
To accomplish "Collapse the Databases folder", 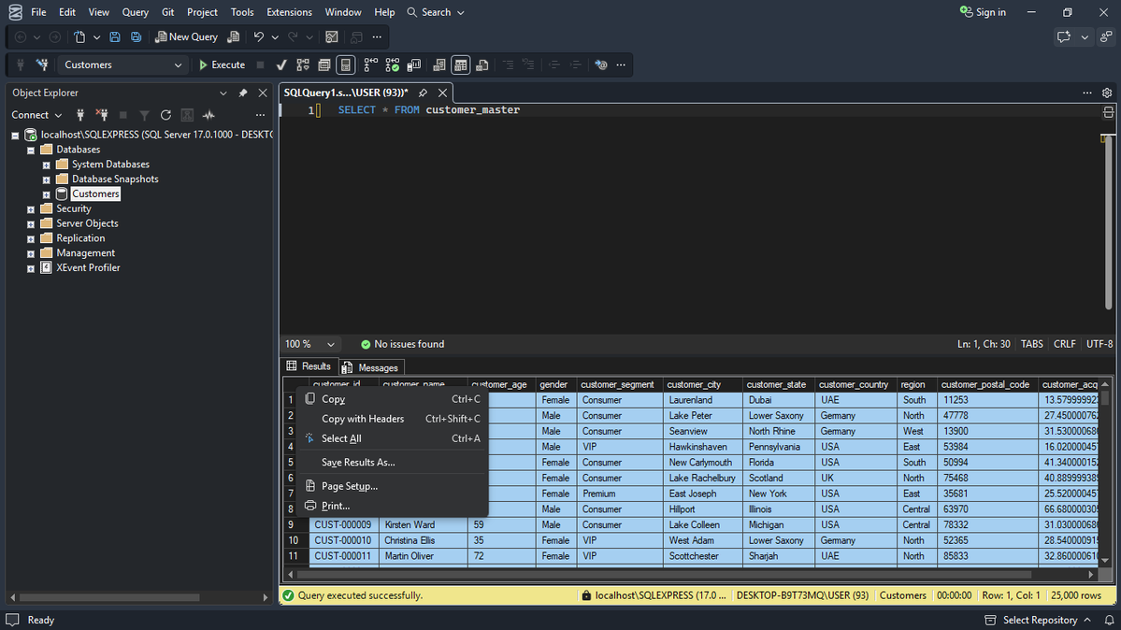I will (31, 150).
